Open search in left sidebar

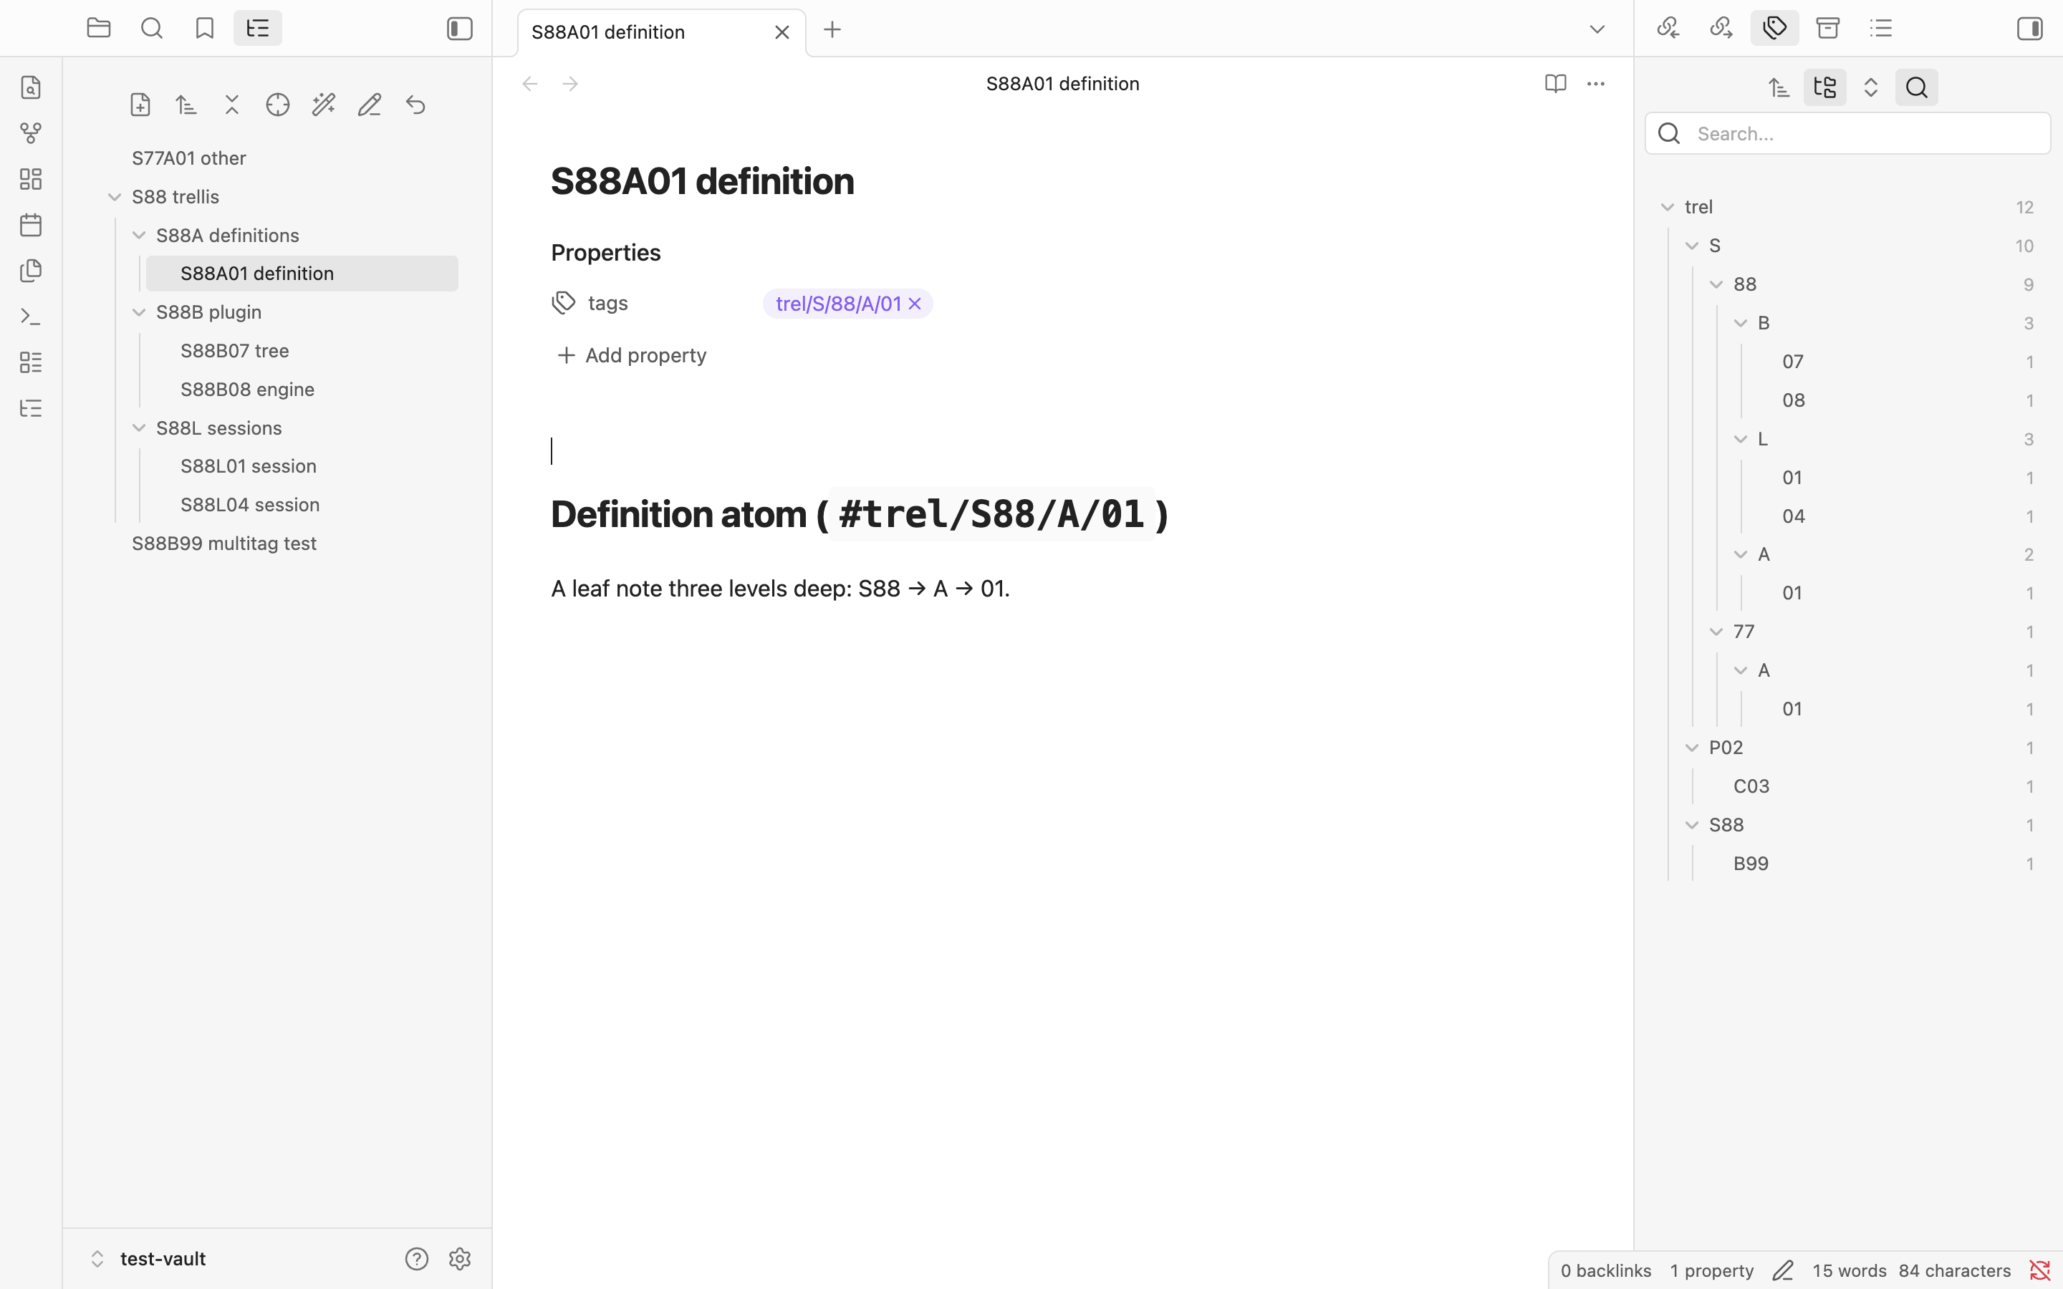click(152, 28)
